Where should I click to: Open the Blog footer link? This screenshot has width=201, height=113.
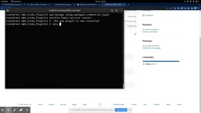click(168, 105)
